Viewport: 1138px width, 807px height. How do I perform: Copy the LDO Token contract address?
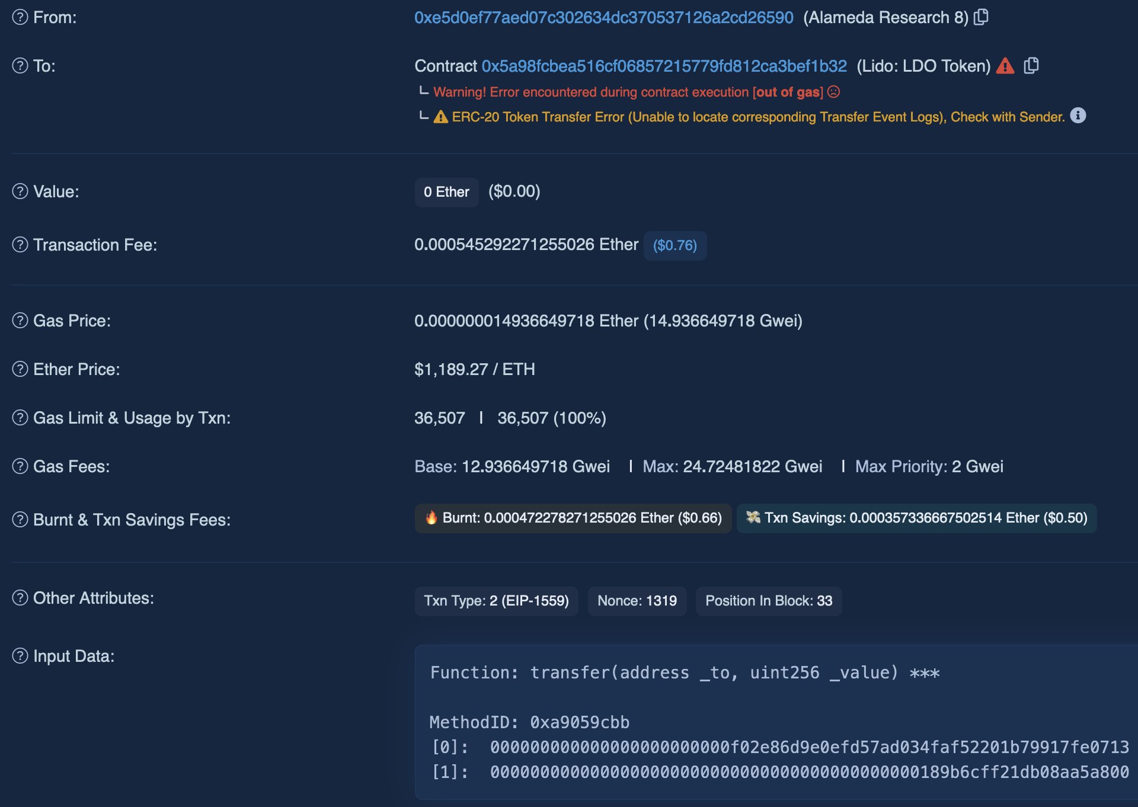[x=1031, y=66]
